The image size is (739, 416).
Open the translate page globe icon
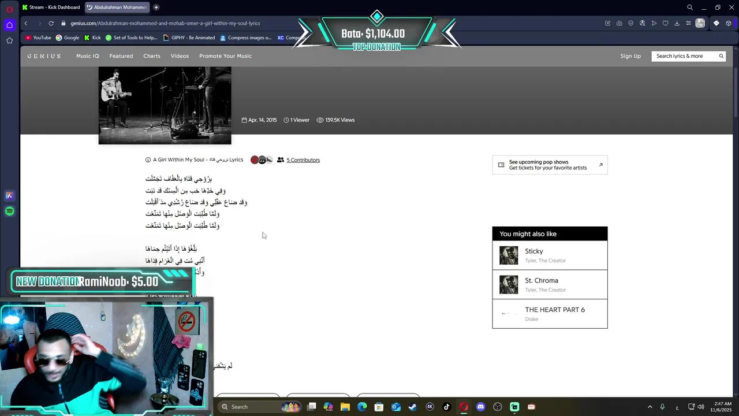(642, 23)
